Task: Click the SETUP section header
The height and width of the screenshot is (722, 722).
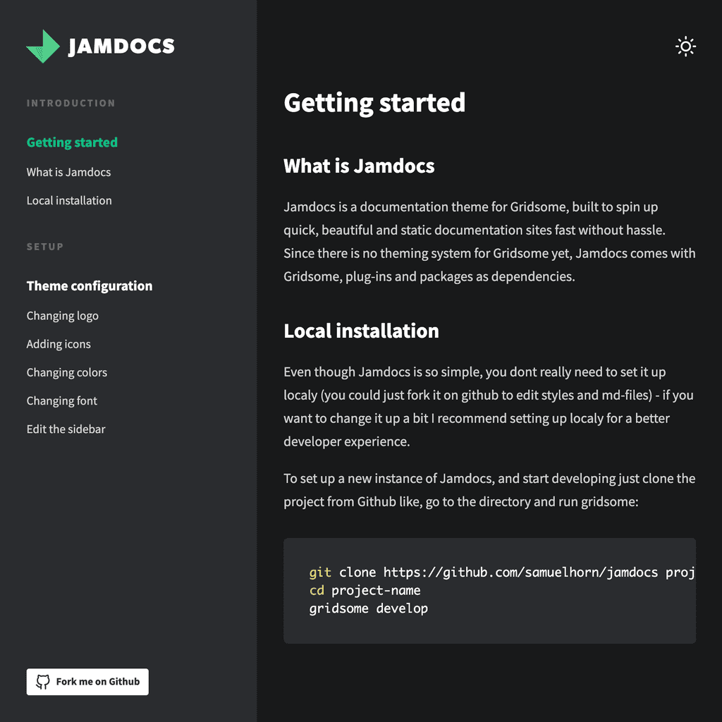Action: (45, 247)
